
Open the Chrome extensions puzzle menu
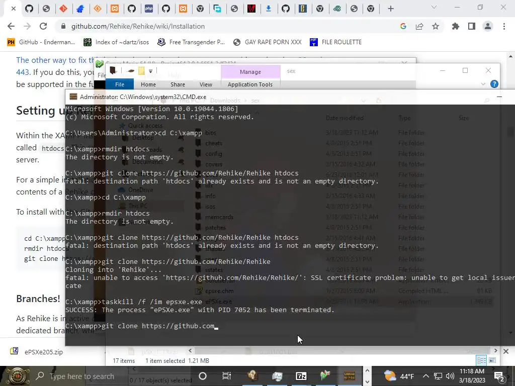455,26
